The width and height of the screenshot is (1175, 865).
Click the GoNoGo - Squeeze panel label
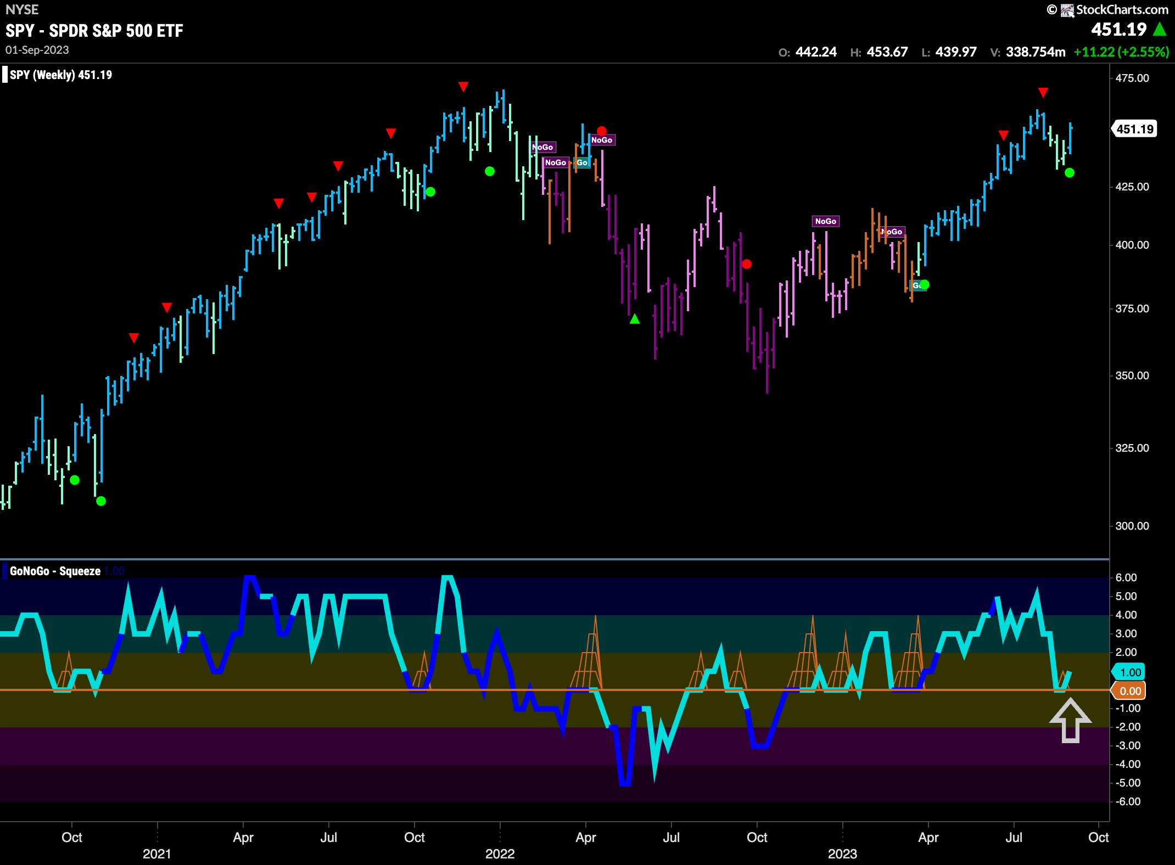55,571
